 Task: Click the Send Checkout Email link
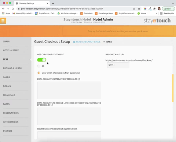(x=87, y=42)
